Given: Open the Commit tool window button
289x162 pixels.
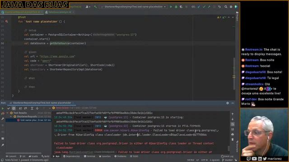Looking at the screenshot, I should 11,157.
